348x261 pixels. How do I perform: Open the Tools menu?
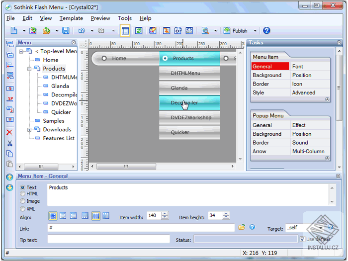coord(124,18)
